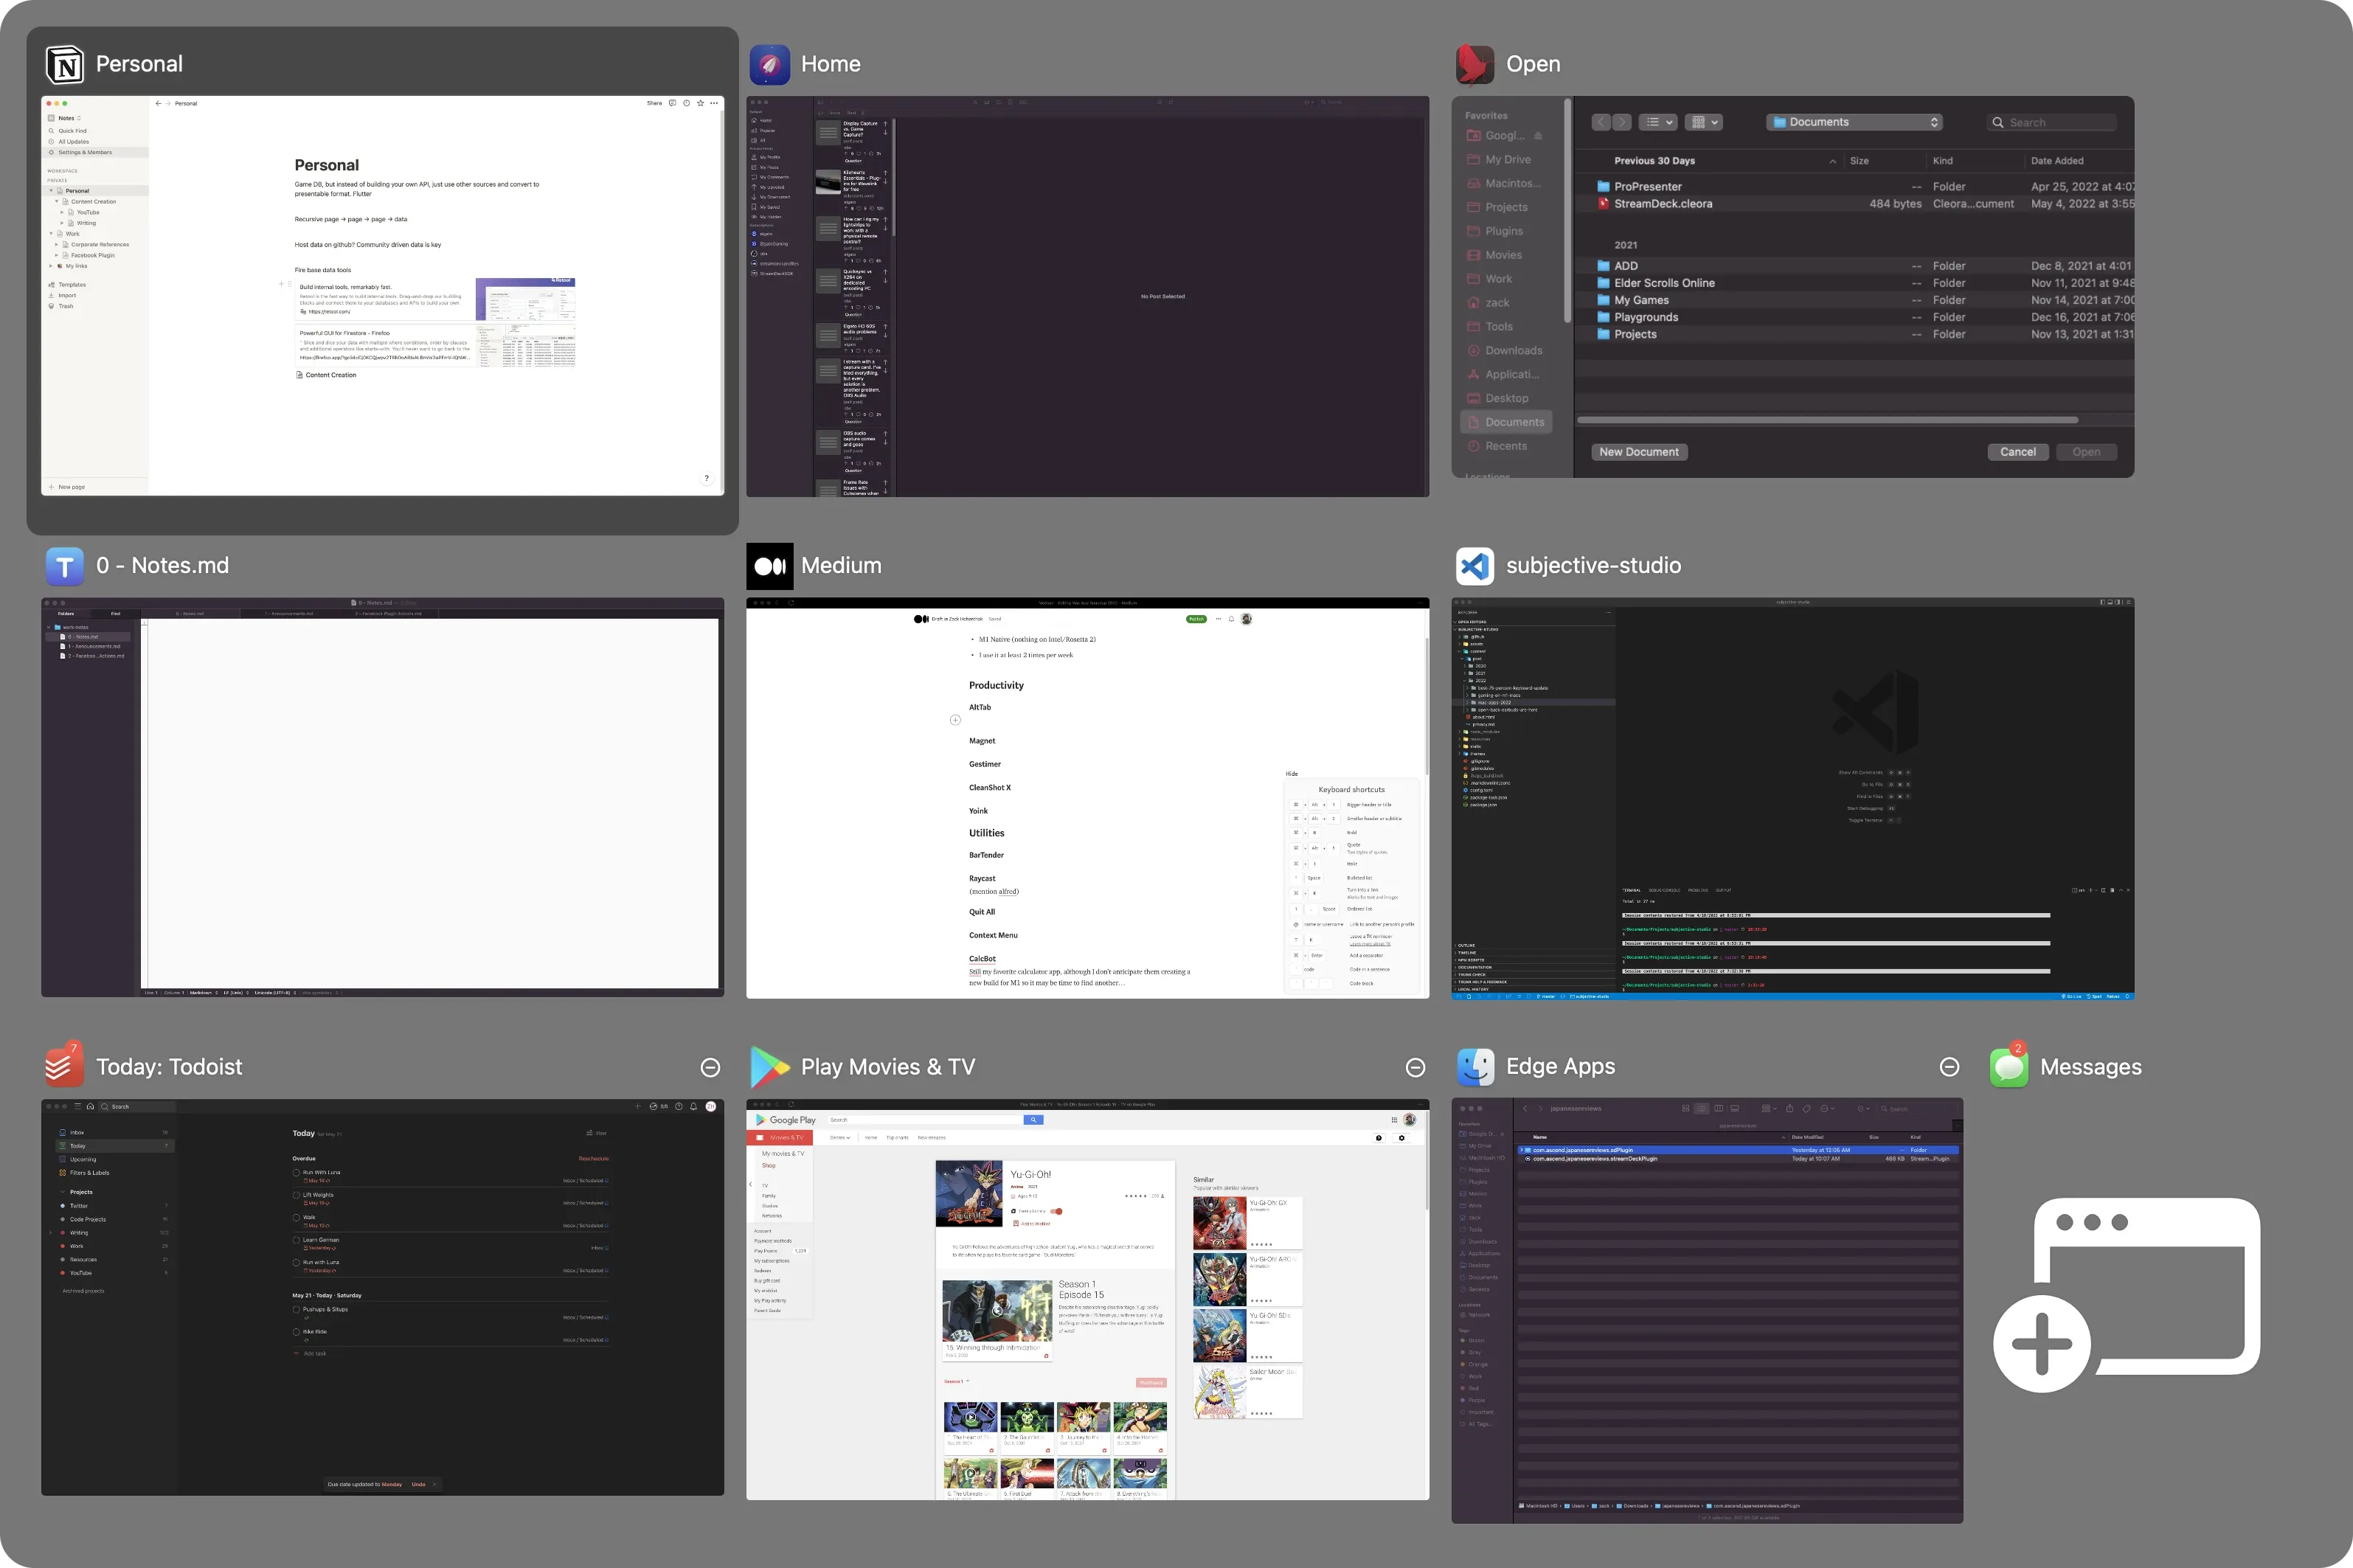Switch to the Notion Personal window icon

[65, 65]
